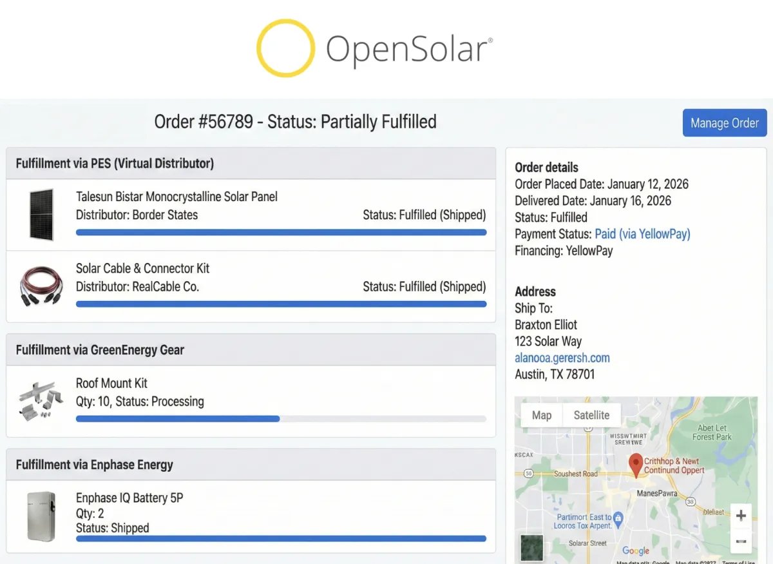
Task: Zoom in on the map with the plus button
Action: (741, 516)
